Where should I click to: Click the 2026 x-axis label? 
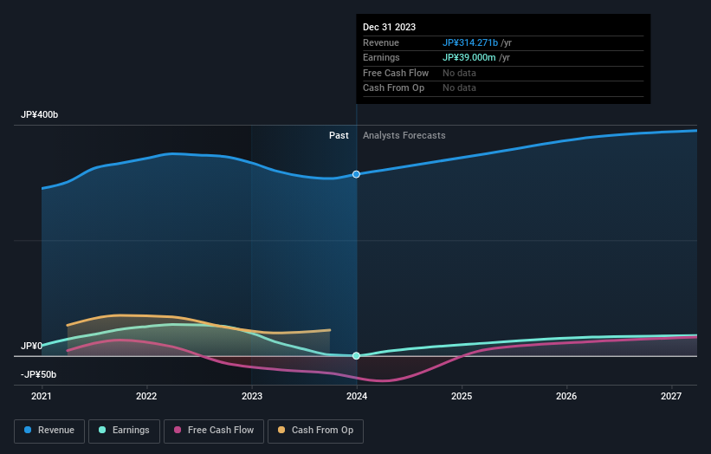566,397
